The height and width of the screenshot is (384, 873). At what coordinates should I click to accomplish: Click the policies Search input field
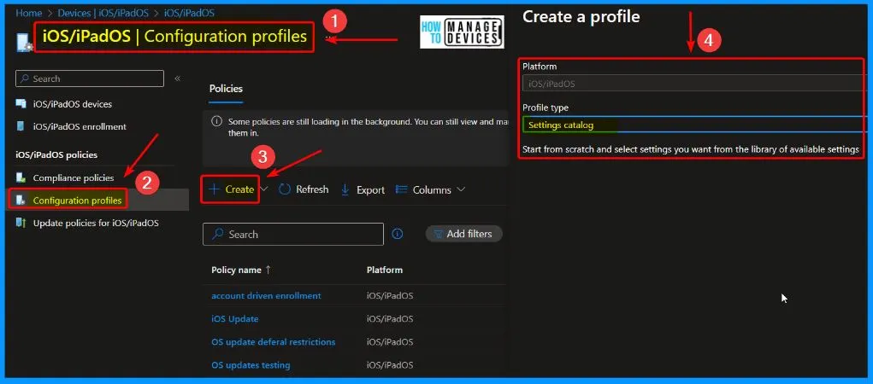tap(293, 234)
